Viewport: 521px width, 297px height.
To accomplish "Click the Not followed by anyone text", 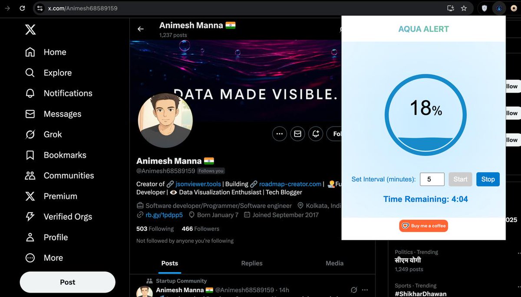I will [x=185, y=241].
